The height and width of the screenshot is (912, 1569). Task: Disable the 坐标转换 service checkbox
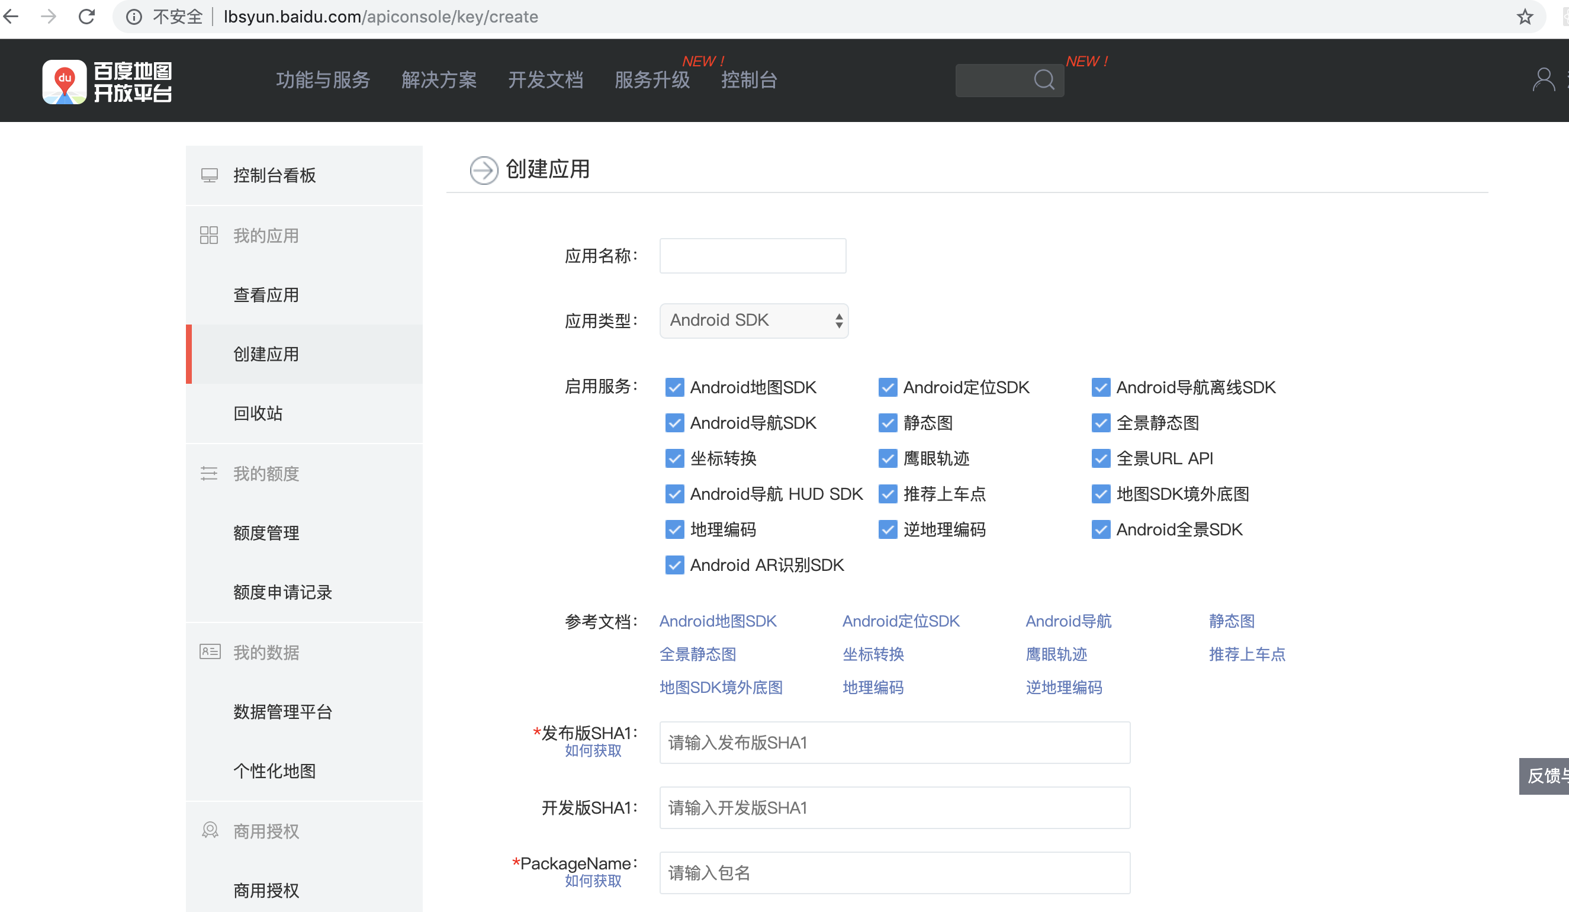(674, 458)
